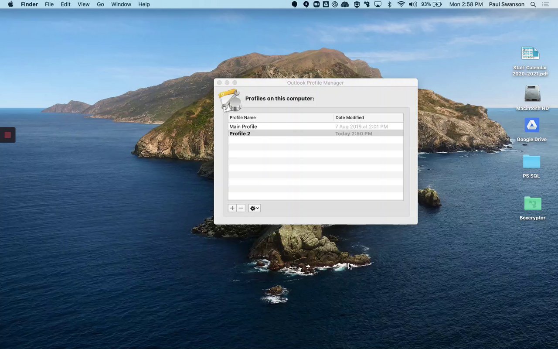Click the date '7 Aug 2019 at 2:01 PM'
This screenshot has height=349, width=558.
point(361,127)
